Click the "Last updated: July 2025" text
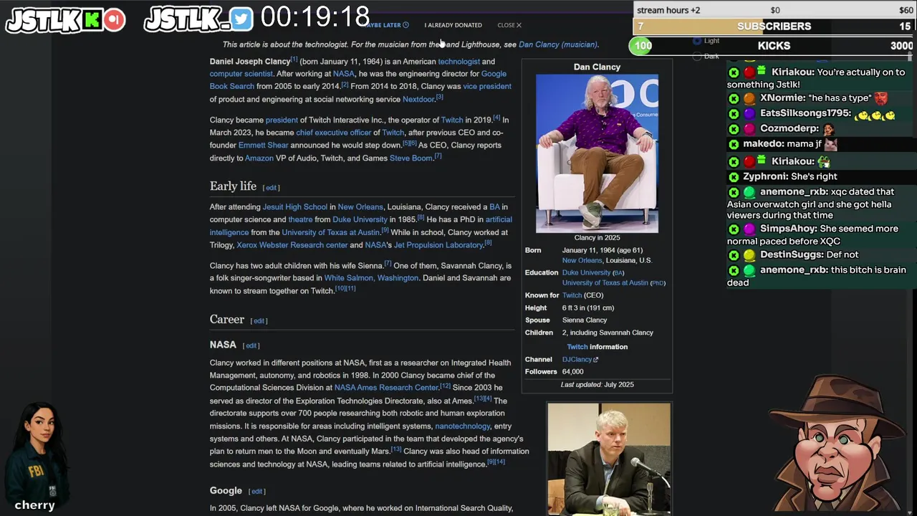The height and width of the screenshot is (516, 917). pyautogui.click(x=597, y=385)
